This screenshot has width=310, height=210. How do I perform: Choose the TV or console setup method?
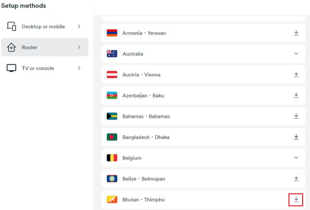(38, 68)
